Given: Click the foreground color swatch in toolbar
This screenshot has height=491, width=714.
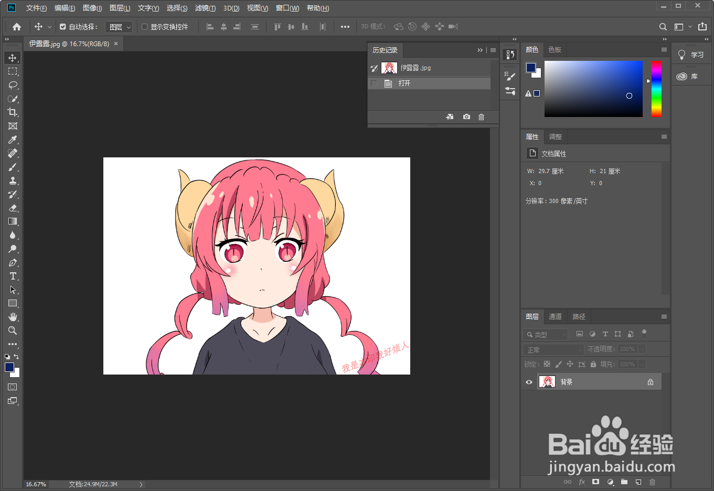Looking at the screenshot, I should pyautogui.click(x=9, y=367).
